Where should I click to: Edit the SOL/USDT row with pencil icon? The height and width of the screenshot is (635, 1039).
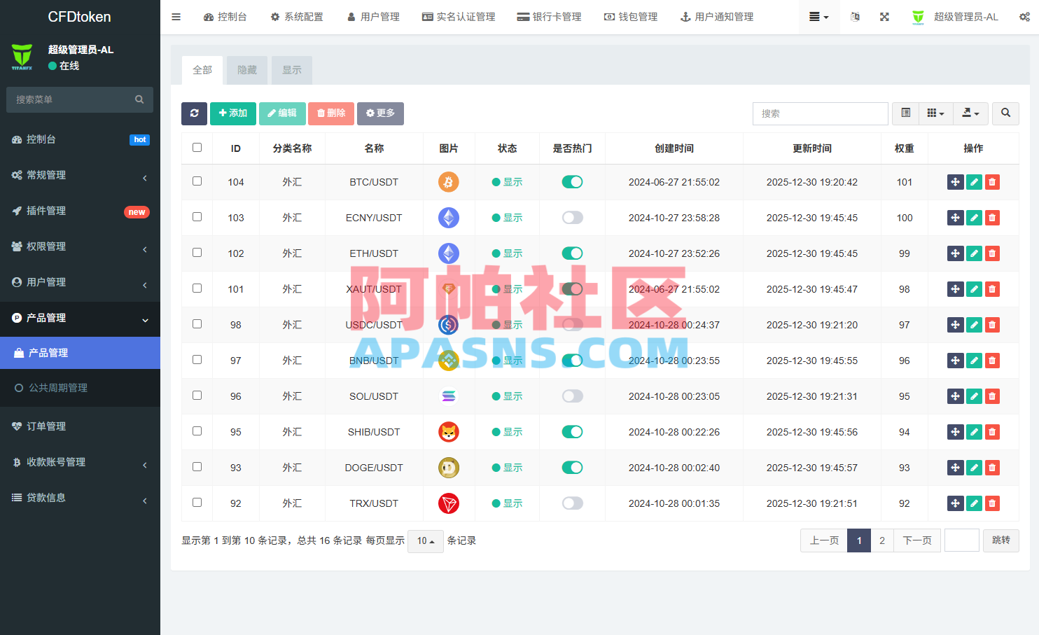(974, 396)
